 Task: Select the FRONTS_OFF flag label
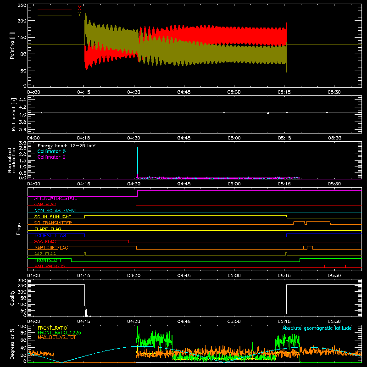tap(48, 260)
